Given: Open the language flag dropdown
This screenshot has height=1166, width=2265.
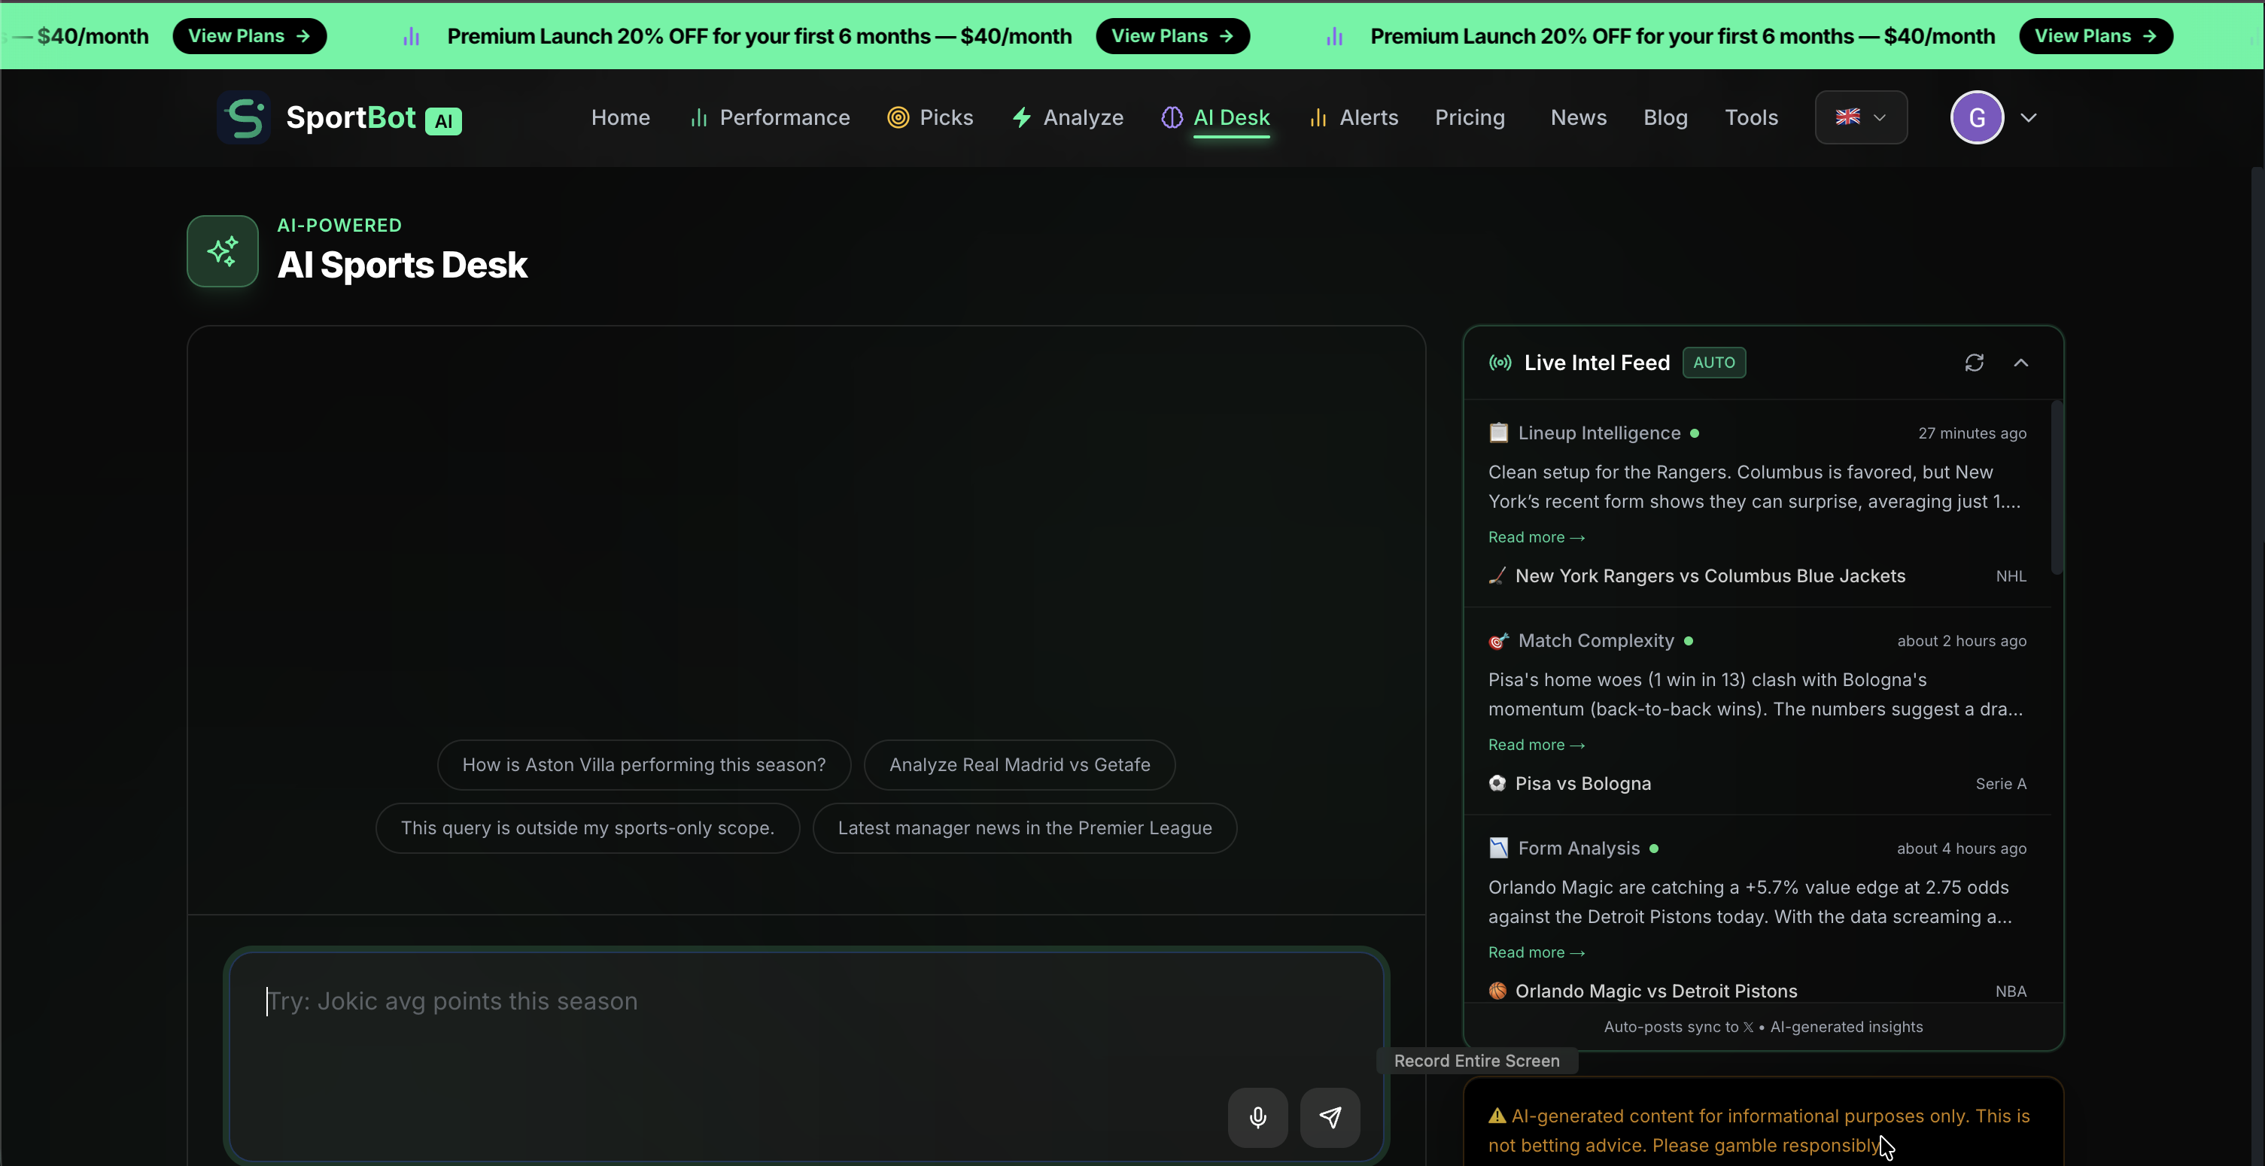Looking at the screenshot, I should click(1860, 118).
